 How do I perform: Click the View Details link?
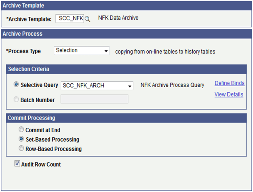pyautogui.click(x=229, y=94)
